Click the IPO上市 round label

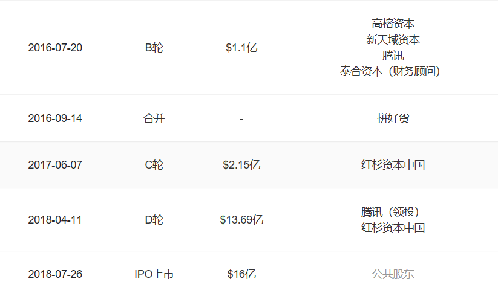coord(154,274)
